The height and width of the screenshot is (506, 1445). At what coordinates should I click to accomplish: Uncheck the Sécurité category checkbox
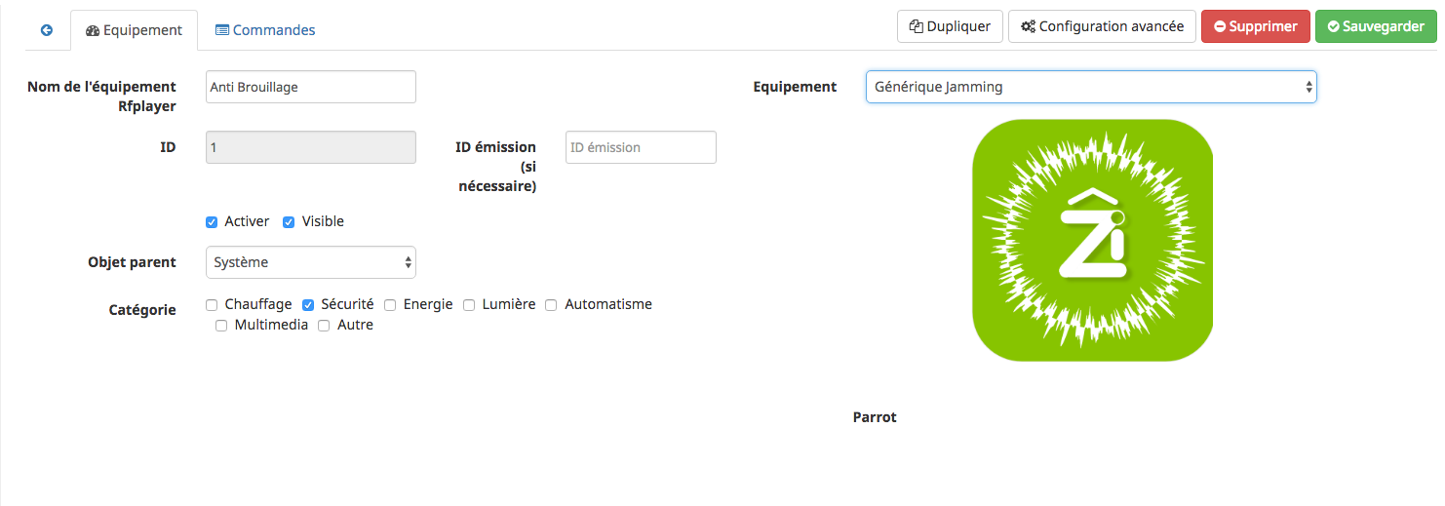click(x=308, y=305)
